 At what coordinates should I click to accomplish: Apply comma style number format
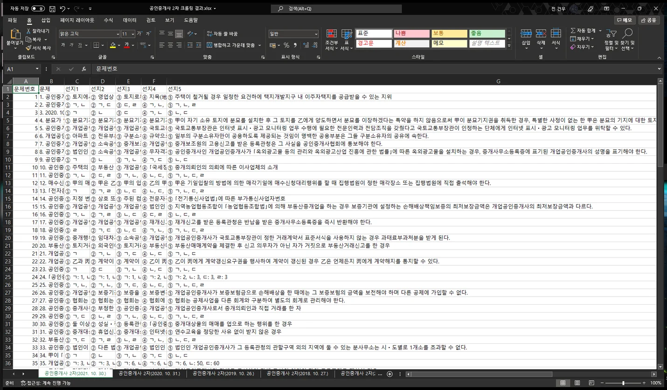point(295,45)
